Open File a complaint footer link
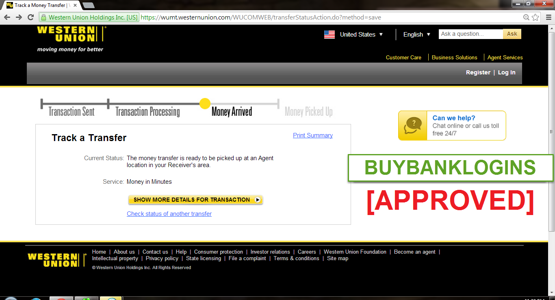Viewport: 555px width, 300px height. 247,258
